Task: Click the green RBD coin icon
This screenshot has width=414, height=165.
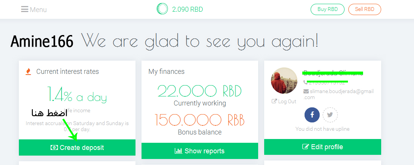Action: tap(162, 9)
